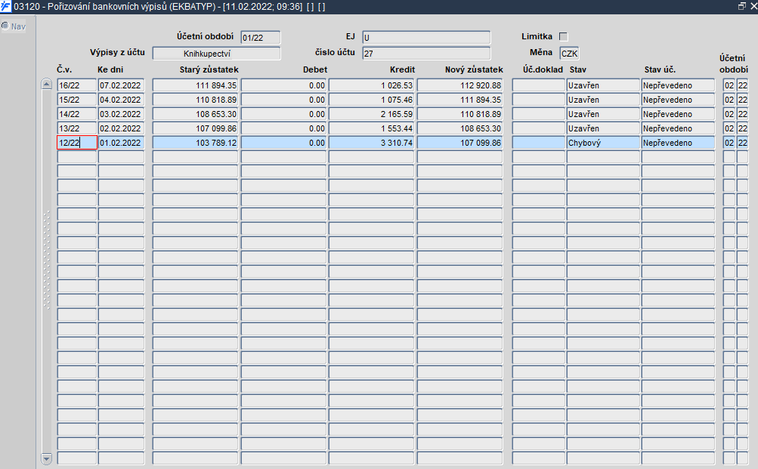This screenshot has height=469, width=758.
Task: Click the application icon in the title bar
Action: (x=5, y=6)
